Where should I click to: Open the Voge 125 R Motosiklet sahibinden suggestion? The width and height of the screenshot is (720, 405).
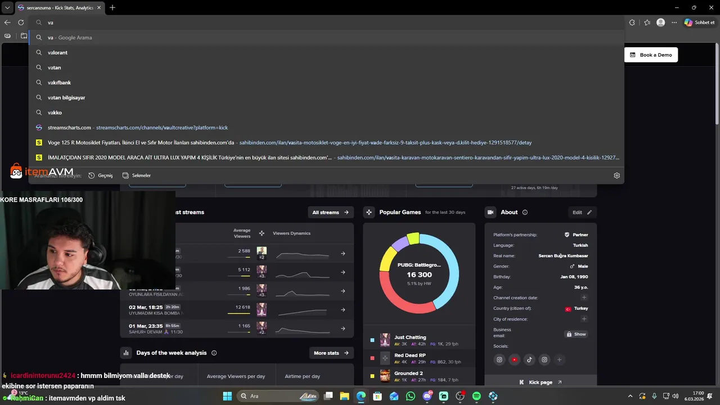[x=326, y=142]
